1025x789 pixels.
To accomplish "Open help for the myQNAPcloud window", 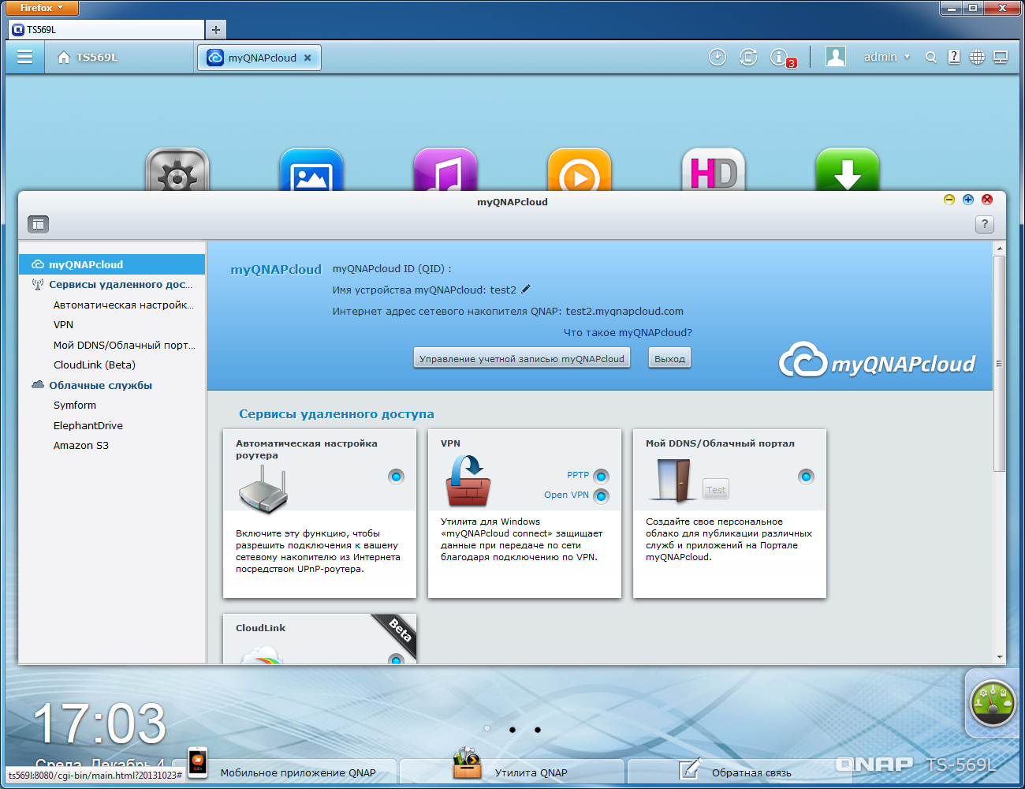I will point(985,224).
